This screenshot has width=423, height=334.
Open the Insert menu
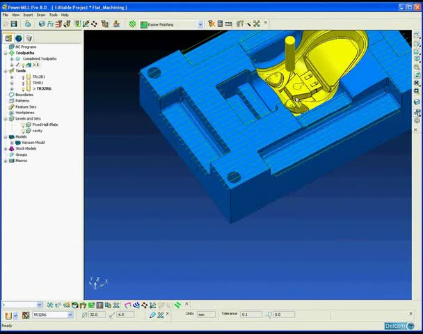28,15
